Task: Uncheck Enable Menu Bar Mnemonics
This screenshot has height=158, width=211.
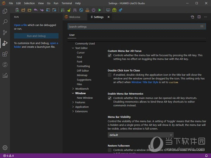Action: pos(110,98)
